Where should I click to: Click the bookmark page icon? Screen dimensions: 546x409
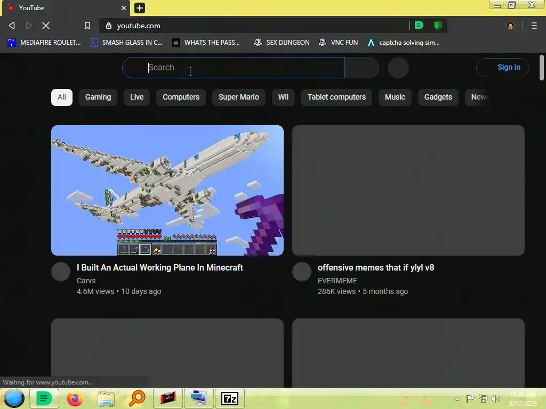tap(87, 26)
